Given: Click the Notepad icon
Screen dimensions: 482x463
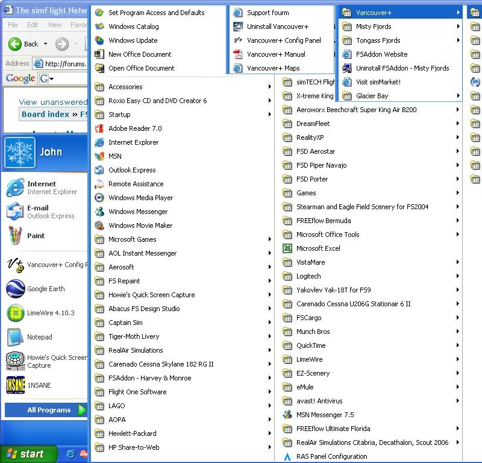Looking at the screenshot, I should pyautogui.click(x=16, y=337).
